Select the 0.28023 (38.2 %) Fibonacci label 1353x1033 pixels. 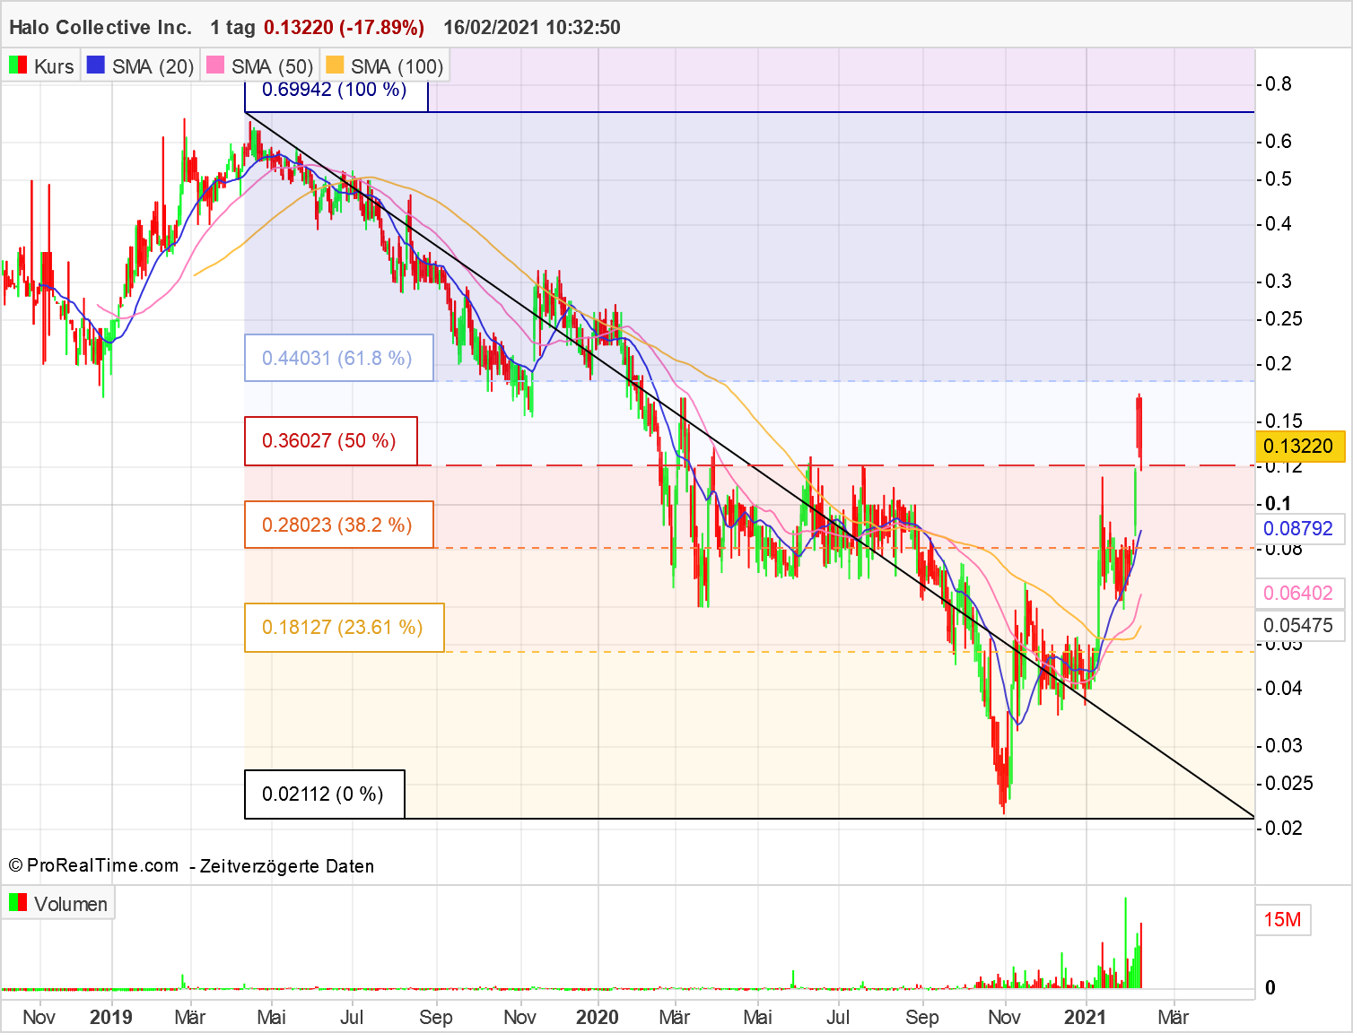tap(339, 525)
